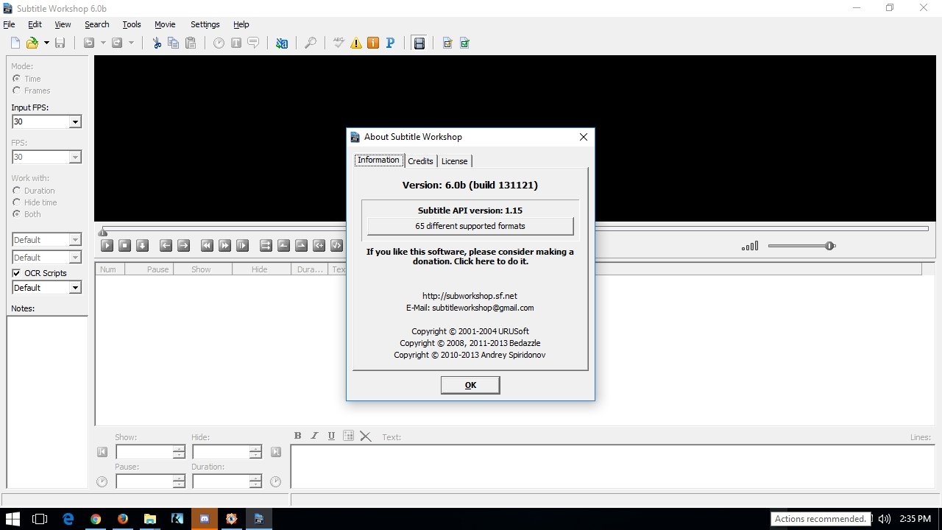Click the Rewind playback button
942x530 pixels.
(x=208, y=246)
